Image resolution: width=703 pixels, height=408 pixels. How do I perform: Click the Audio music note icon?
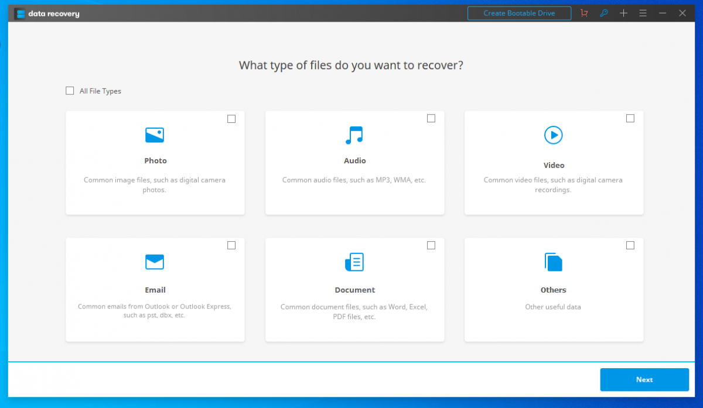coord(354,135)
